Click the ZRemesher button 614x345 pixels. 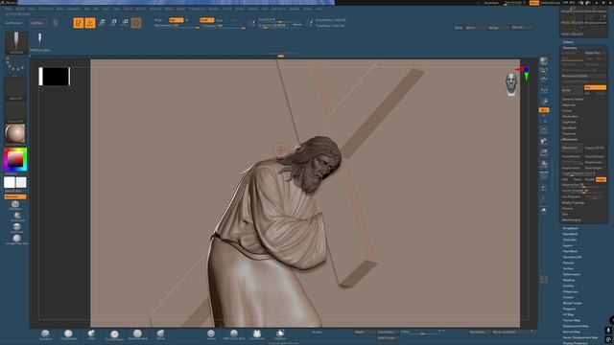pos(572,148)
